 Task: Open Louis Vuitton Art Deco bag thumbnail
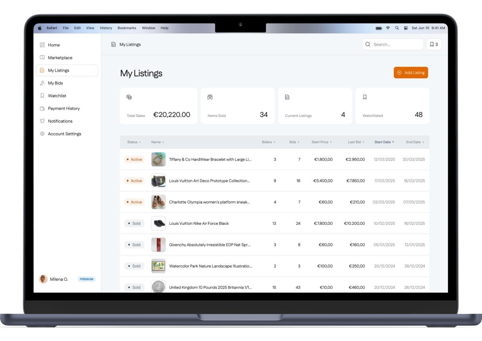(x=158, y=181)
